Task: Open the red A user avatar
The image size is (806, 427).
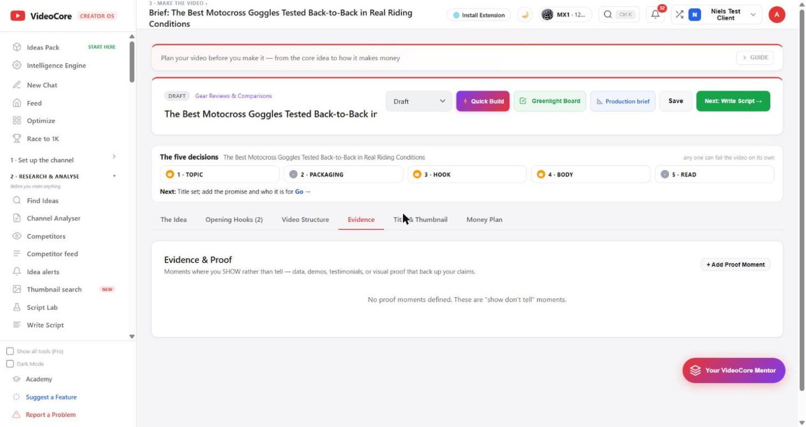Action: (777, 15)
